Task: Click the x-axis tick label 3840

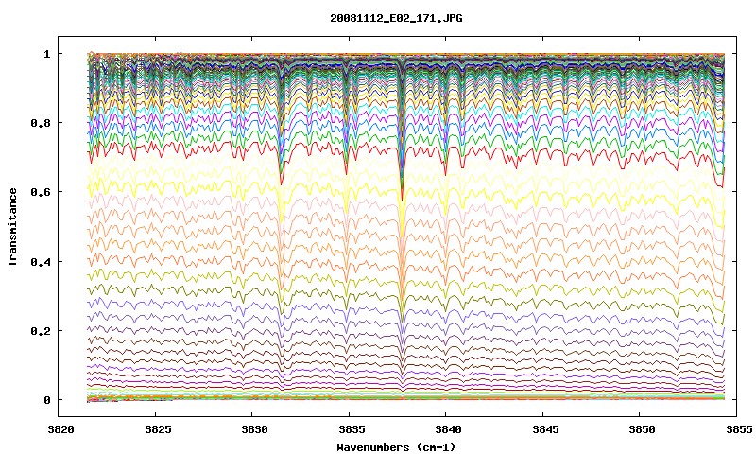Action: coord(448,429)
